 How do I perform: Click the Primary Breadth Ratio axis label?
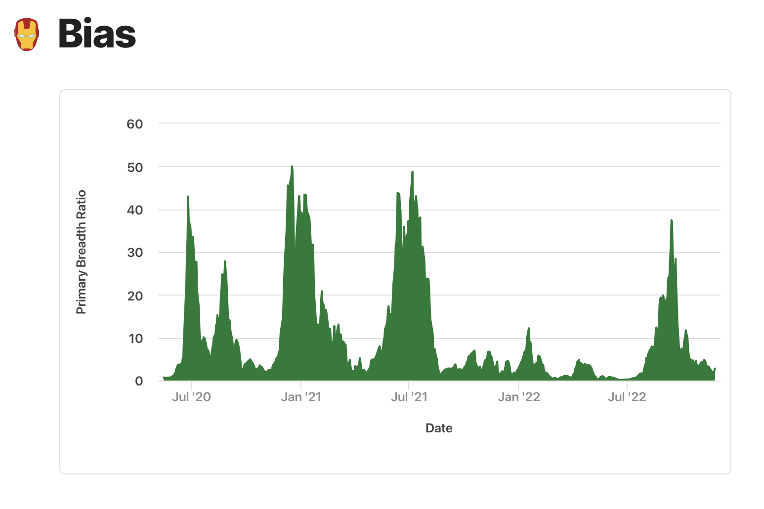click(x=81, y=252)
